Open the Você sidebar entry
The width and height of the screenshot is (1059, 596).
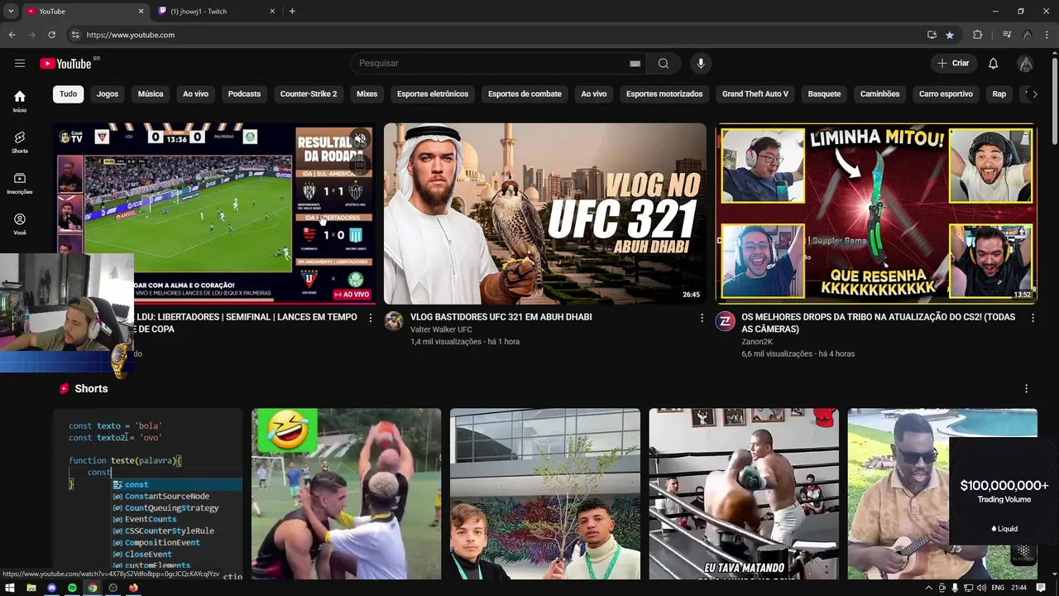[20, 224]
